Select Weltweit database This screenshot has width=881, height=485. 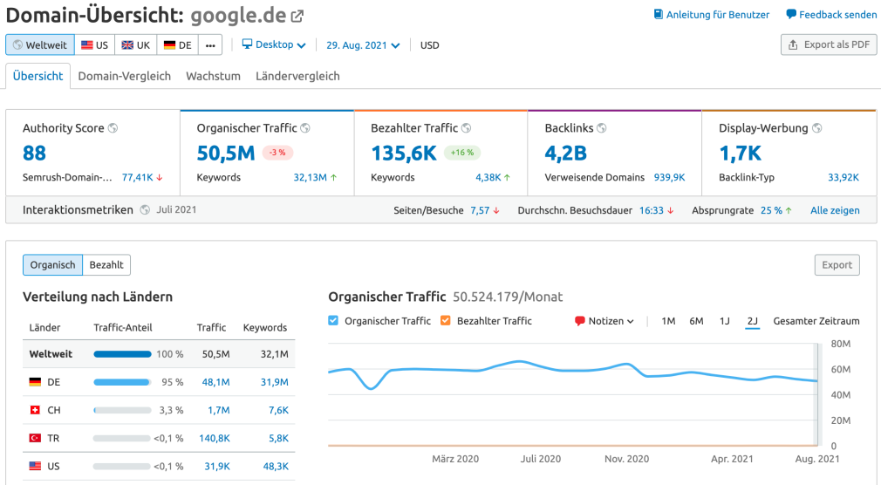[x=40, y=45]
